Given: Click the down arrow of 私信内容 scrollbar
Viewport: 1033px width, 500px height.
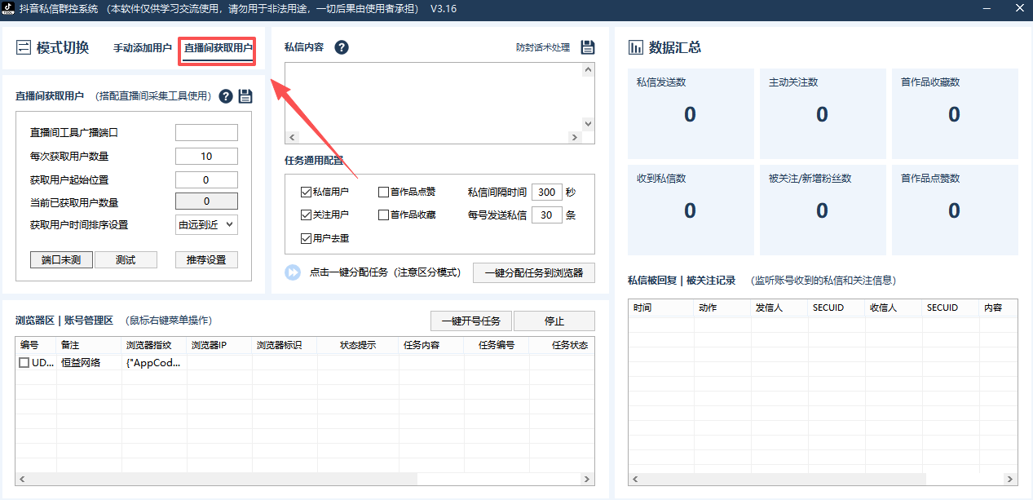Looking at the screenshot, I should (x=588, y=123).
